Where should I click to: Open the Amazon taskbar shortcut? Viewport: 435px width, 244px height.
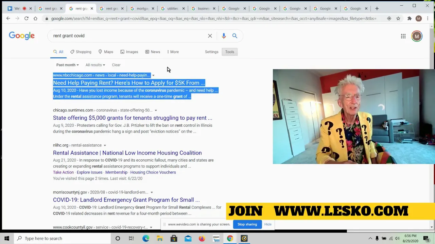216,238
